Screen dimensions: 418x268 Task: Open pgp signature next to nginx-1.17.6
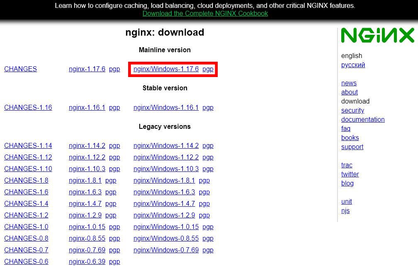pos(114,69)
